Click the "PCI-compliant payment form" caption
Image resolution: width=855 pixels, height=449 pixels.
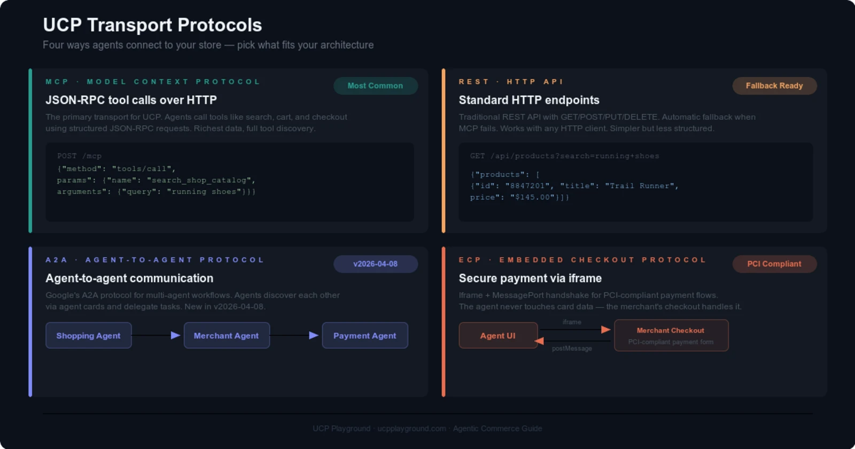click(x=671, y=342)
